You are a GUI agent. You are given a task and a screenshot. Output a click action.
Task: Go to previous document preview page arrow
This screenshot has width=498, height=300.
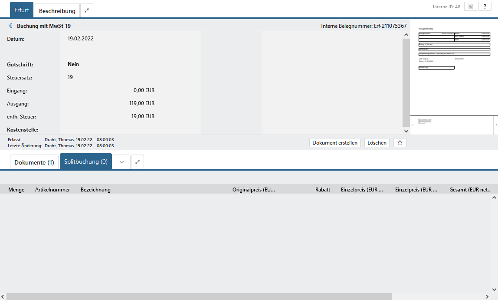[x=412, y=125]
